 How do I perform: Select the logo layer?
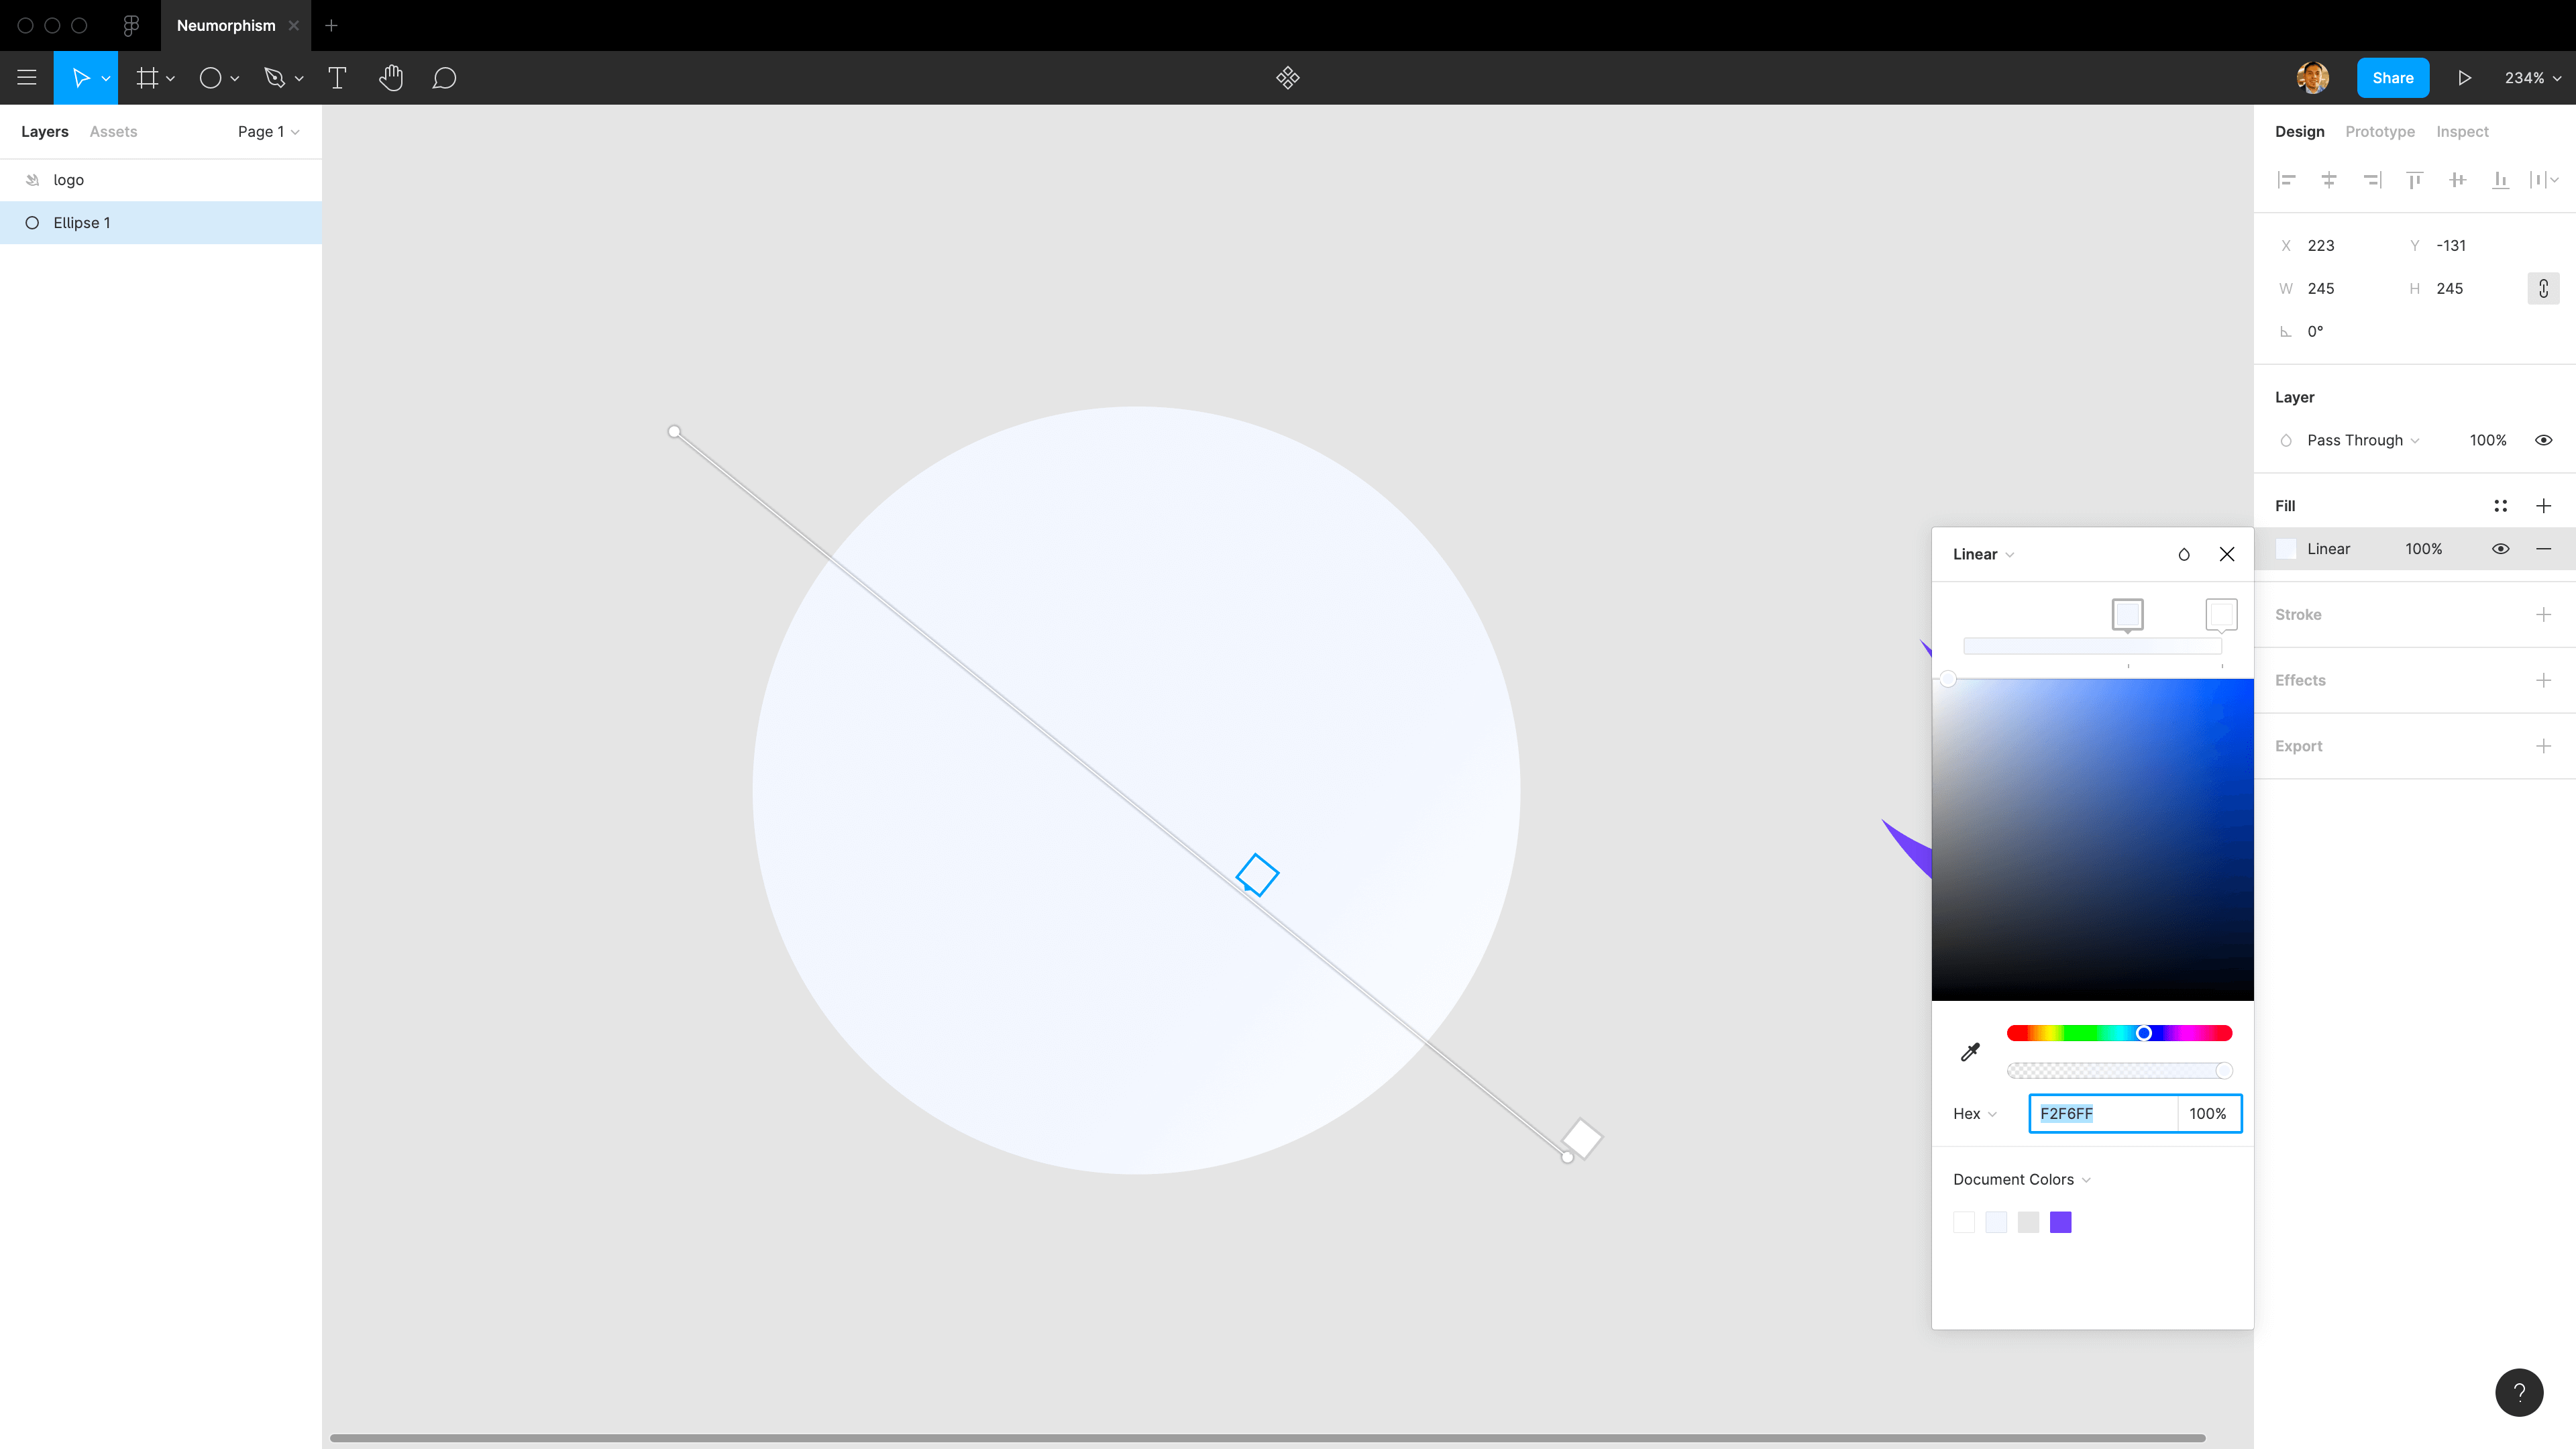click(x=68, y=180)
